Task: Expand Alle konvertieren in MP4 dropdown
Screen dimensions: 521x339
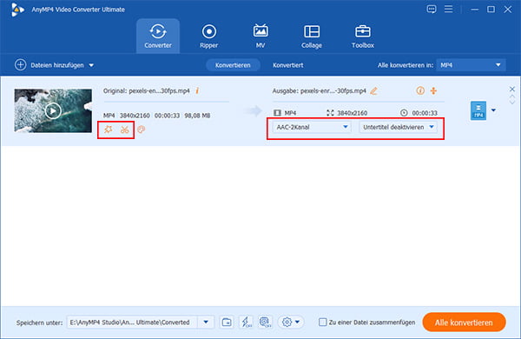Action: pos(471,65)
